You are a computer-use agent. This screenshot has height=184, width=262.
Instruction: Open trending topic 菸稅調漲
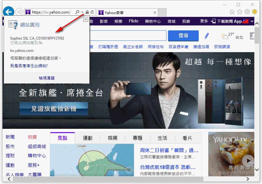click(222, 47)
